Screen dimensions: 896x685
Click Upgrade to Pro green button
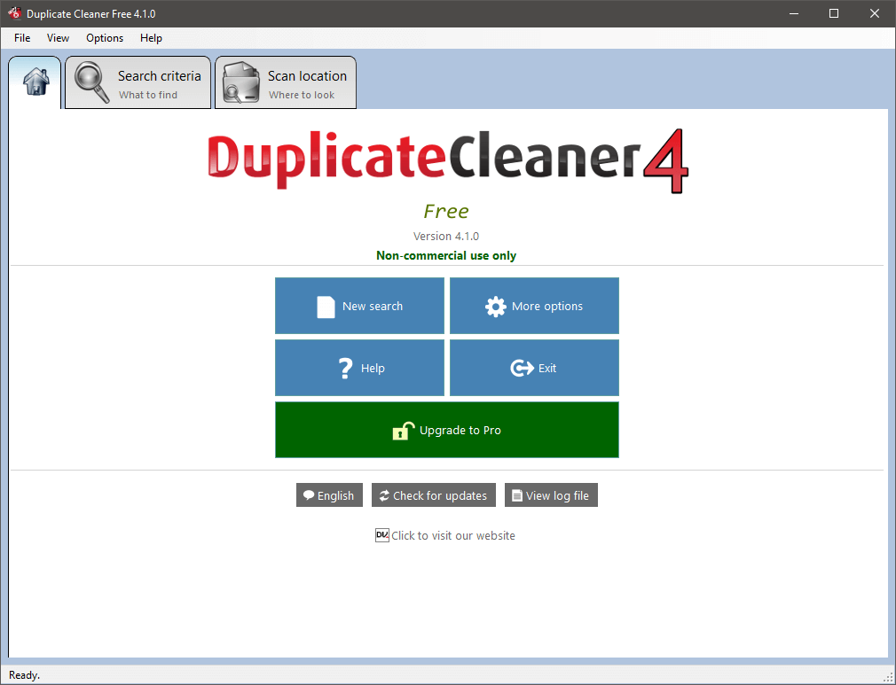click(x=447, y=430)
